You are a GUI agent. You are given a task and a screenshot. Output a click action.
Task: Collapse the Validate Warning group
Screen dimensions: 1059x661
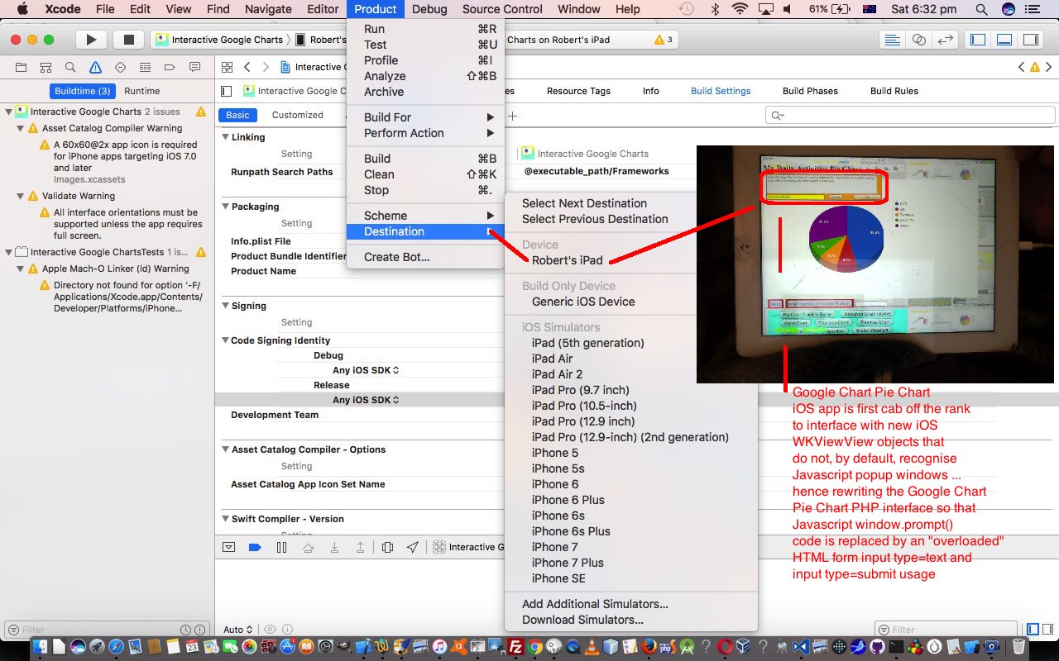point(21,196)
